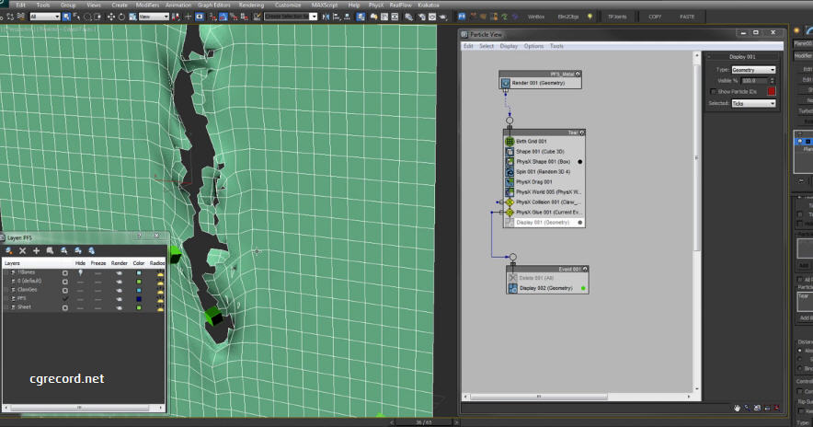Open the Selected dropdown showing Ticks
Image resolution: width=813 pixels, height=427 pixels.
point(752,104)
